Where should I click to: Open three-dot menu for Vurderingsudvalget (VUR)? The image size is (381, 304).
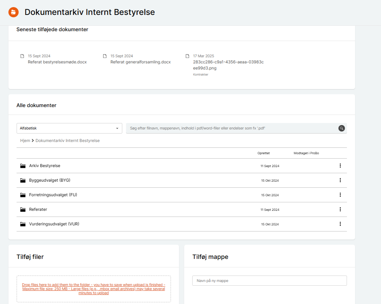(x=340, y=224)
